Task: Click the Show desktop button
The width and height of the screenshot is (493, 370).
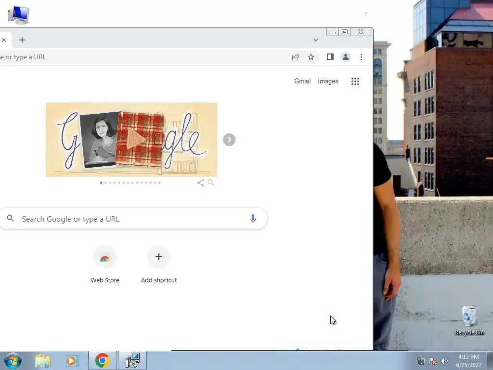Action: pyautogui.click(x=490, y=360)
